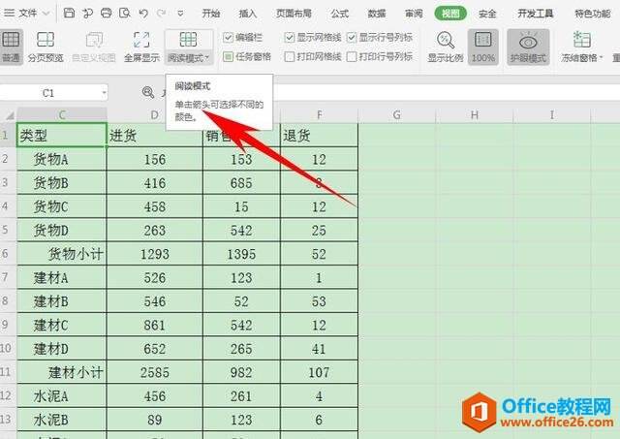Screen dimensions: 620x439
Task: Select cell with value 1293
Action: point(155,254)
